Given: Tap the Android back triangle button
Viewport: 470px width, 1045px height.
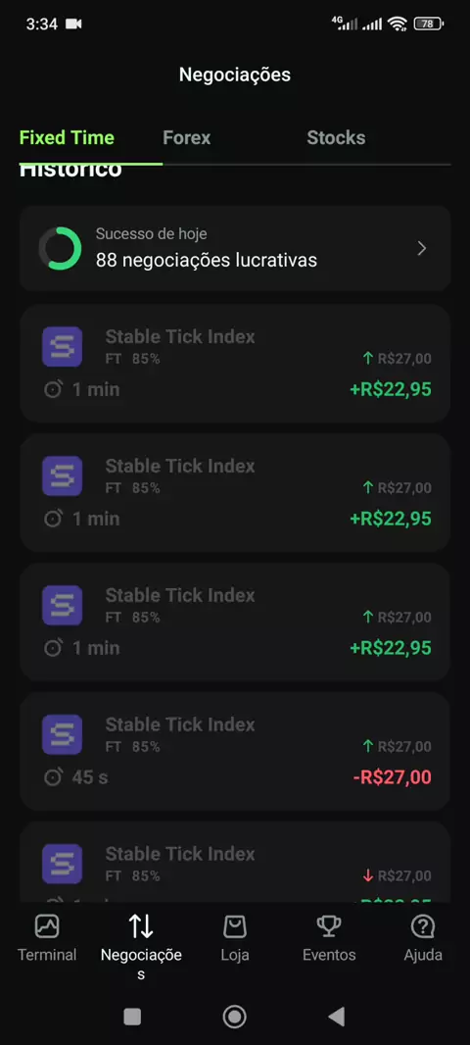Looking at the screenshot, I should click(x=337, y=1017).
